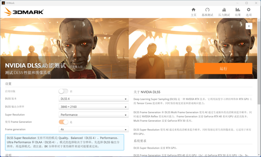
Task: Click the blue DLSS Super Resolution hint box
Action: pos(65,142)
